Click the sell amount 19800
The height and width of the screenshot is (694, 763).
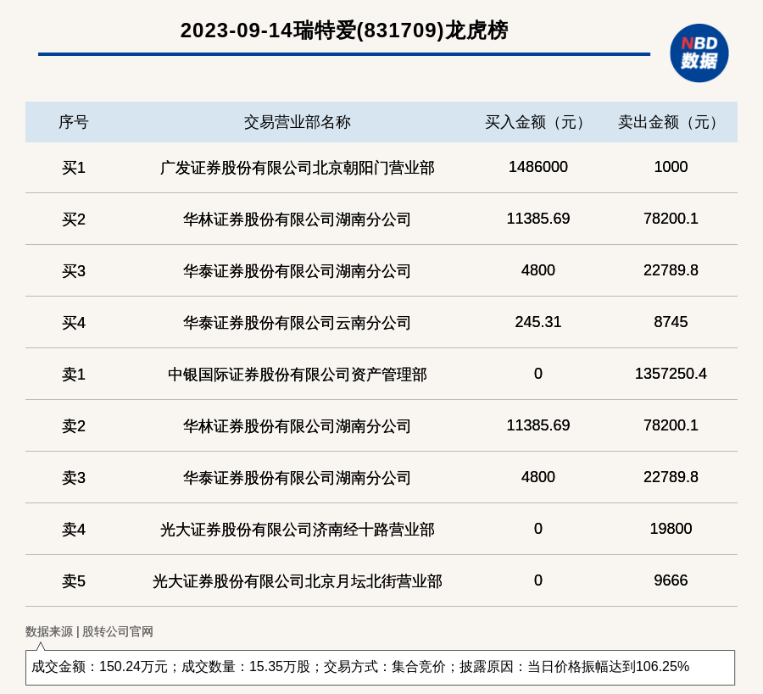point(671,528)
